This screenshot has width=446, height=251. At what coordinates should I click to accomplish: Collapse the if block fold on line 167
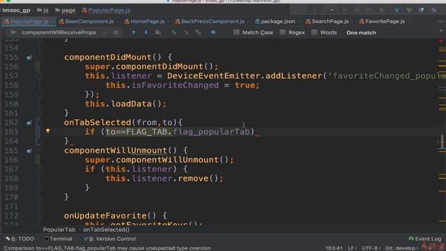[40, 169]
